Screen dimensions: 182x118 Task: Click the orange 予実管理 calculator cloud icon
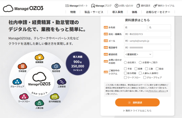pos(22,66)
